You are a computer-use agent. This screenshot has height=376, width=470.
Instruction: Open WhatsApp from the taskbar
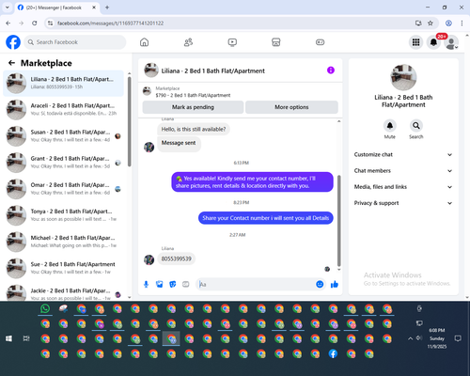pos(45,308)
